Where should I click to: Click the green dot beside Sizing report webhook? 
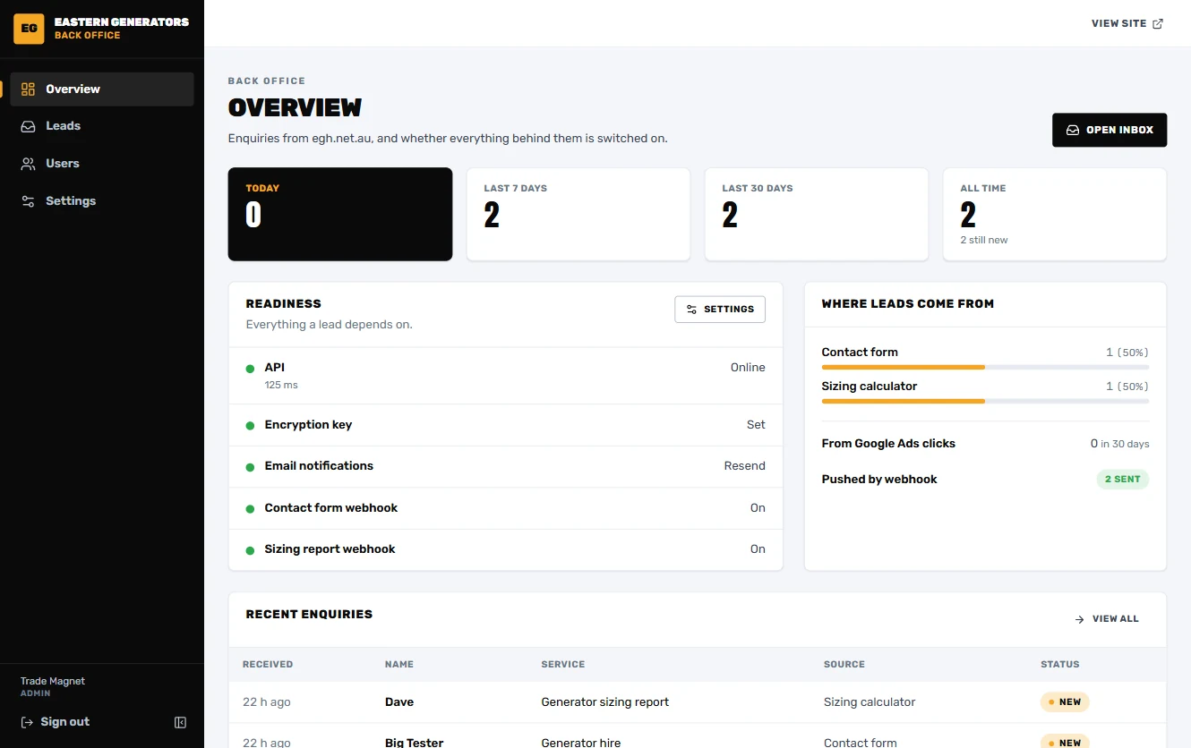(250, 550)
